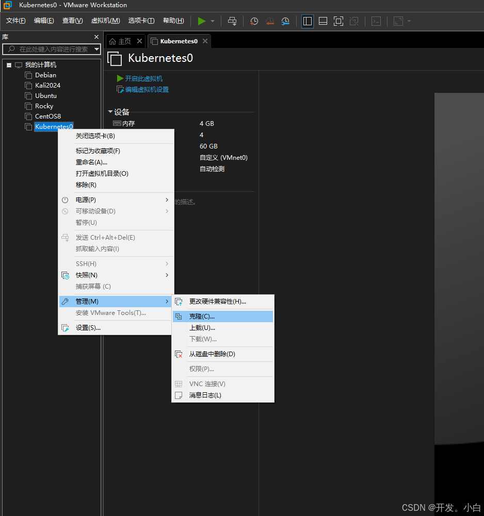Select the Debian virtual machine

tap(45, 75)
